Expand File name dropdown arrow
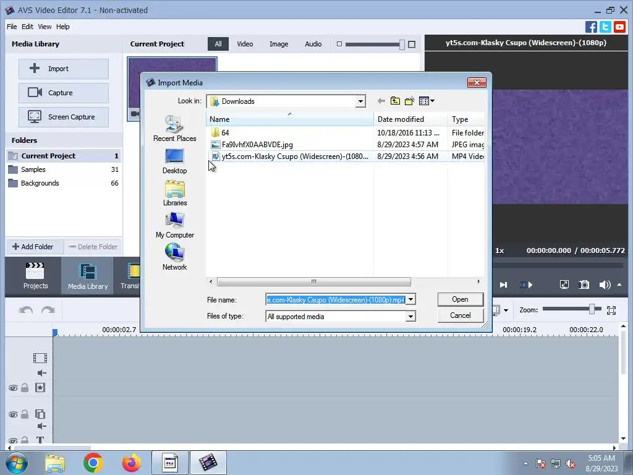Viewport: 633px width, 475px height. point(410,300)
